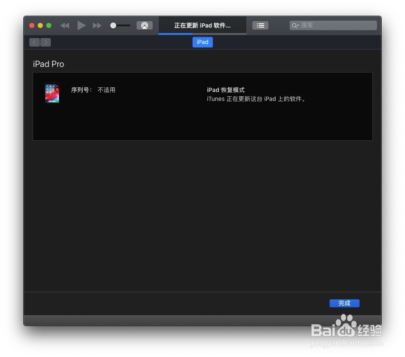Open the AirPlay device selector
Image resolution: width=405 pixels, height=357 pixels.
(x=145, y=25)
